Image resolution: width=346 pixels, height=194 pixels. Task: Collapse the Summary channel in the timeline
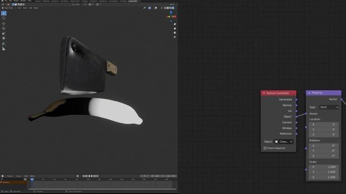point(1,182)
